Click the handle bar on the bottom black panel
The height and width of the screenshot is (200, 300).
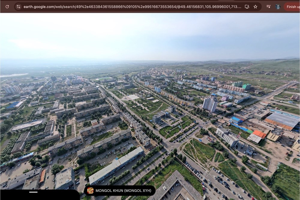(x=33, y=192)
